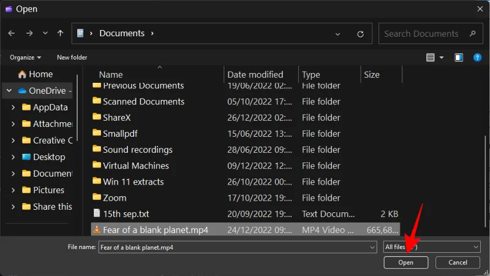Sort by Date modified column header
This screenshot has width=490, height=276.
[255, 75]
